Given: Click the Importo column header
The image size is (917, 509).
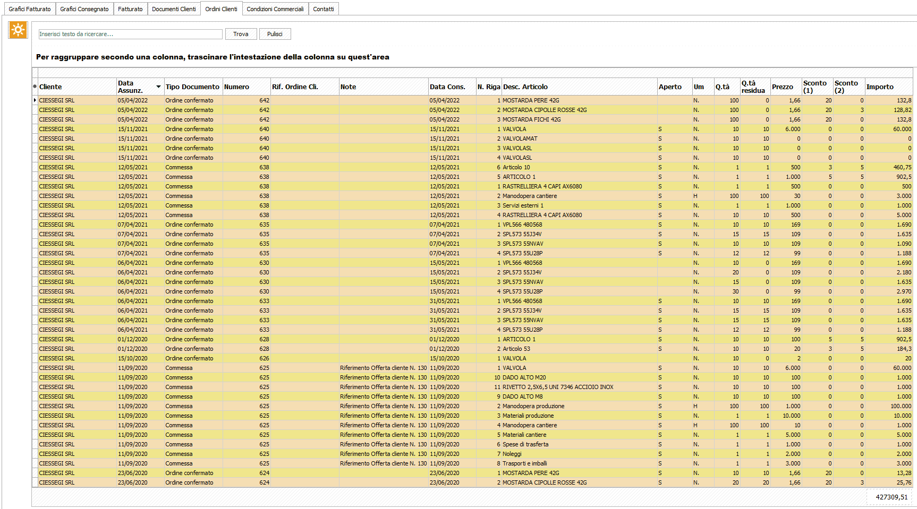Looking at the screenshot, I should [x=889, y=87].
